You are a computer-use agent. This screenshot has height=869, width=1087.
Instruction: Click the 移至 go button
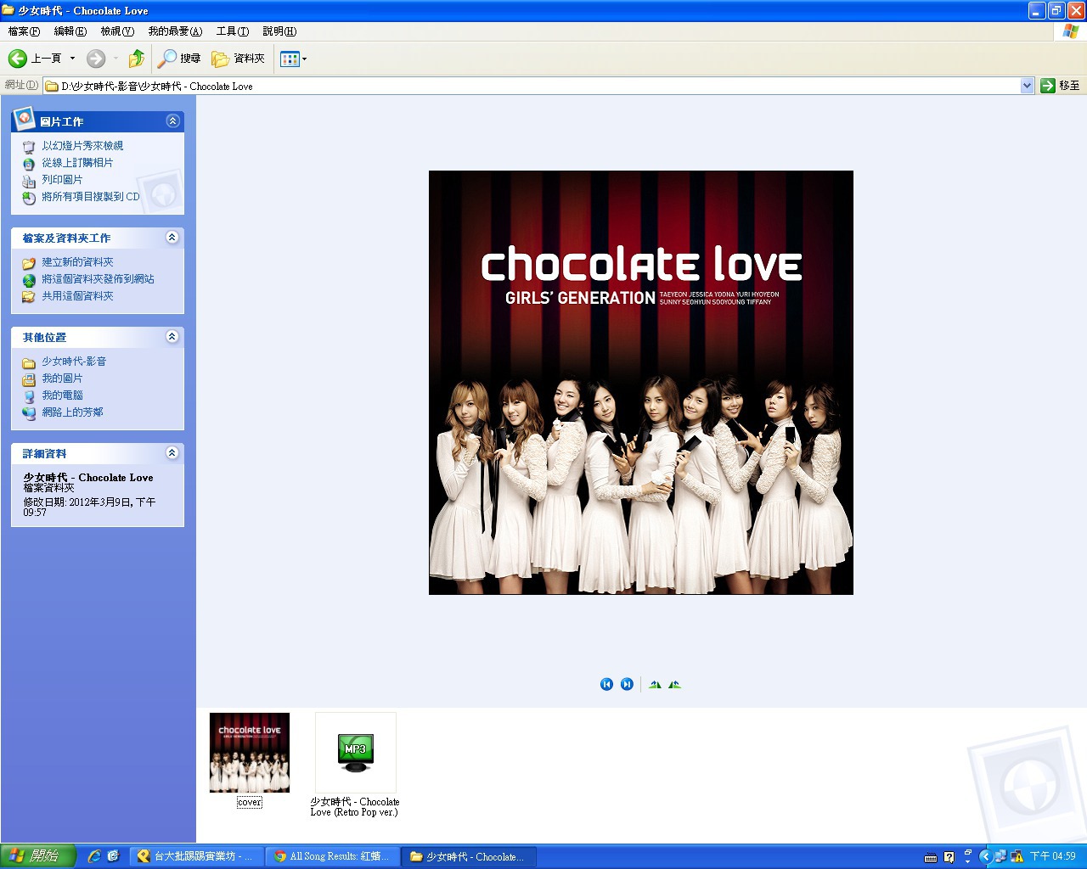tap(1061, 86)
